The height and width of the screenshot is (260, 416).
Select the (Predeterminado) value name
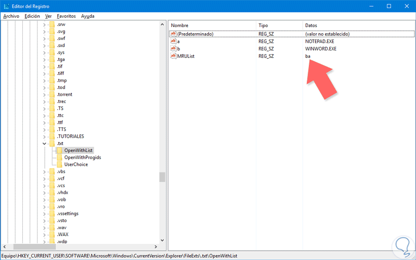[196, 34]
